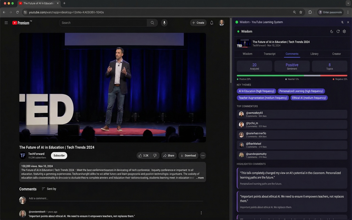Click the Wisdom panel refresh icon

coord(338,32)
